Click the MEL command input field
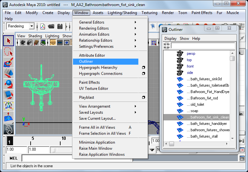 77,158
